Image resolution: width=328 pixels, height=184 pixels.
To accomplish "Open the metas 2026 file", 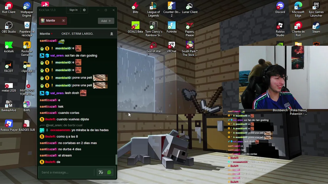I will [9, 87].
